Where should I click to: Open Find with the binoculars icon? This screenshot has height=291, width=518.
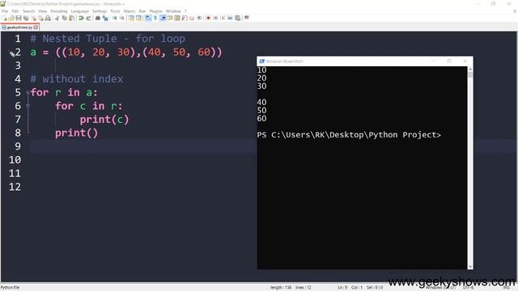point(98,18)
